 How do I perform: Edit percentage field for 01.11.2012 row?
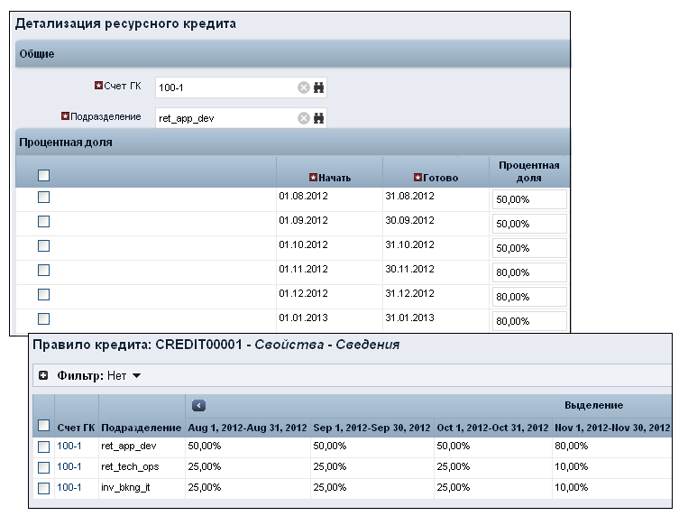click(x=529, y=272)
